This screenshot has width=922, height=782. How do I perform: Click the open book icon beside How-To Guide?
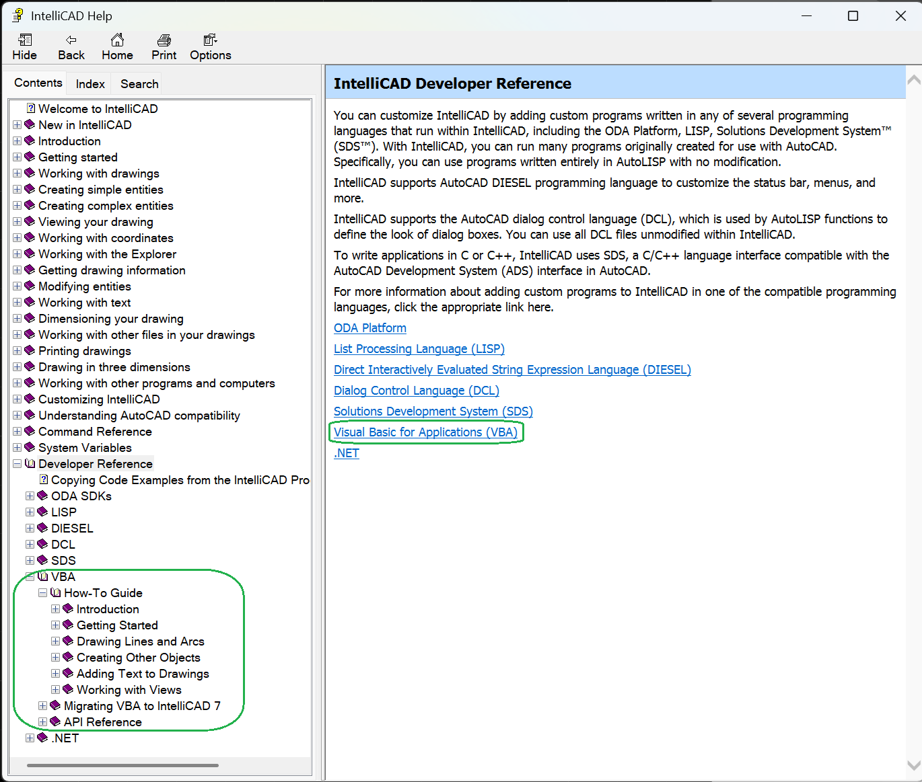pyautogui.click(x=55, y=592)
